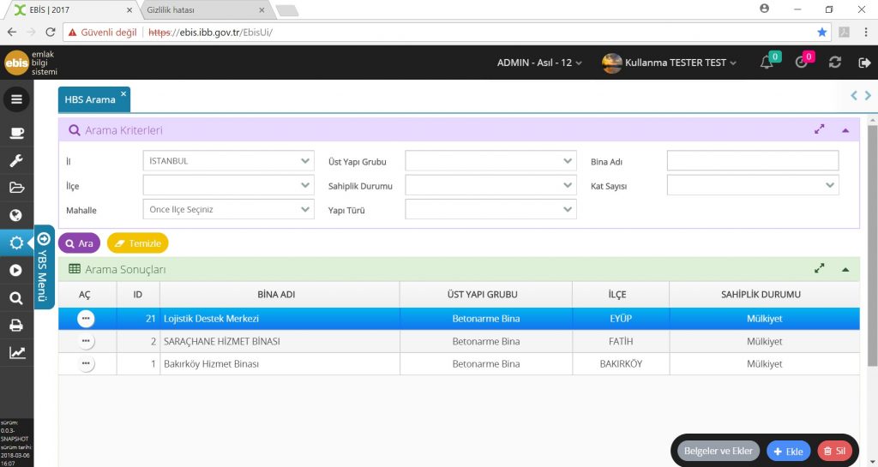
Task: Click the vertical page scrollbar
Action: point(872,246)
